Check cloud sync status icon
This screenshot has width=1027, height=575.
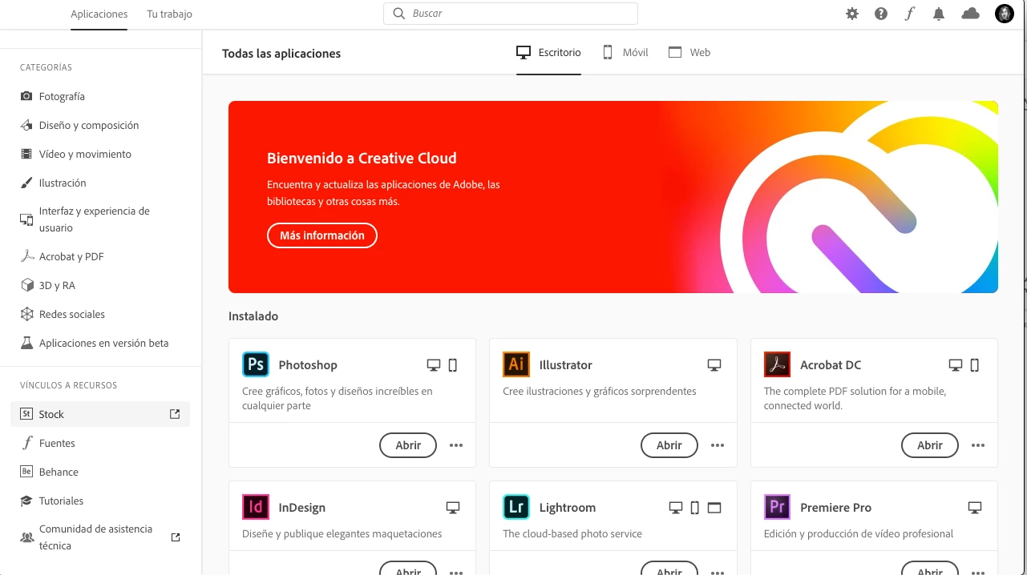(x=971, y=14)
